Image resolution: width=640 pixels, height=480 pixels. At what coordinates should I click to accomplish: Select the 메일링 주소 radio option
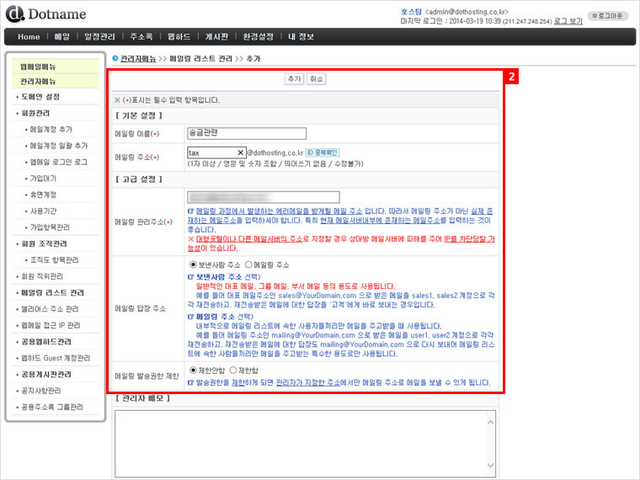click(x=248, y=264)
